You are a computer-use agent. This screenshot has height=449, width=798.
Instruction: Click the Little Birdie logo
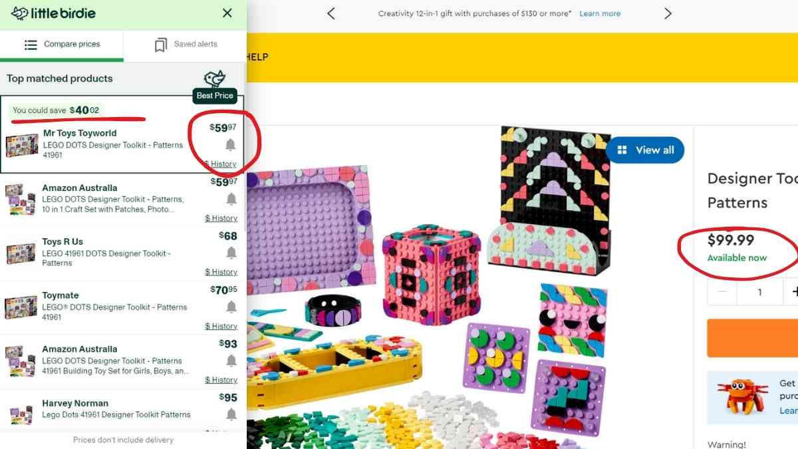53,13
